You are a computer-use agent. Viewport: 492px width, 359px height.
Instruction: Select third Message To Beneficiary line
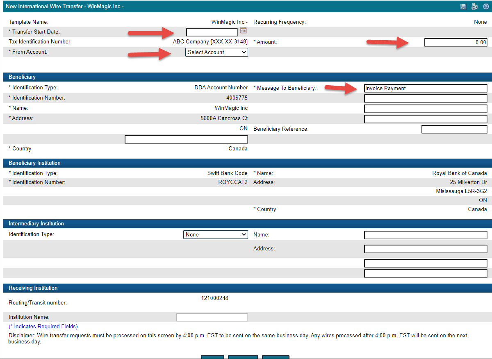(426, 109)
